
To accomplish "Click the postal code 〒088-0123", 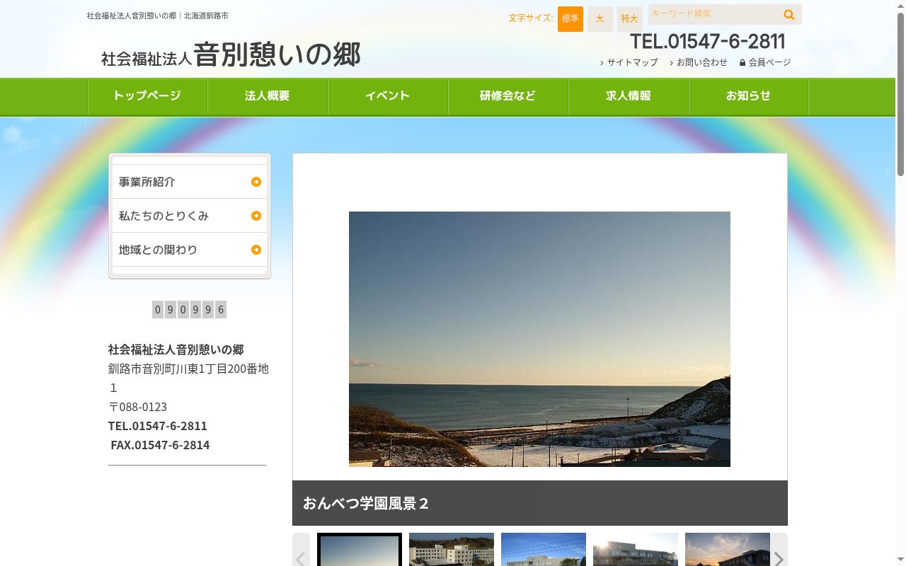I will pos(137,407).
